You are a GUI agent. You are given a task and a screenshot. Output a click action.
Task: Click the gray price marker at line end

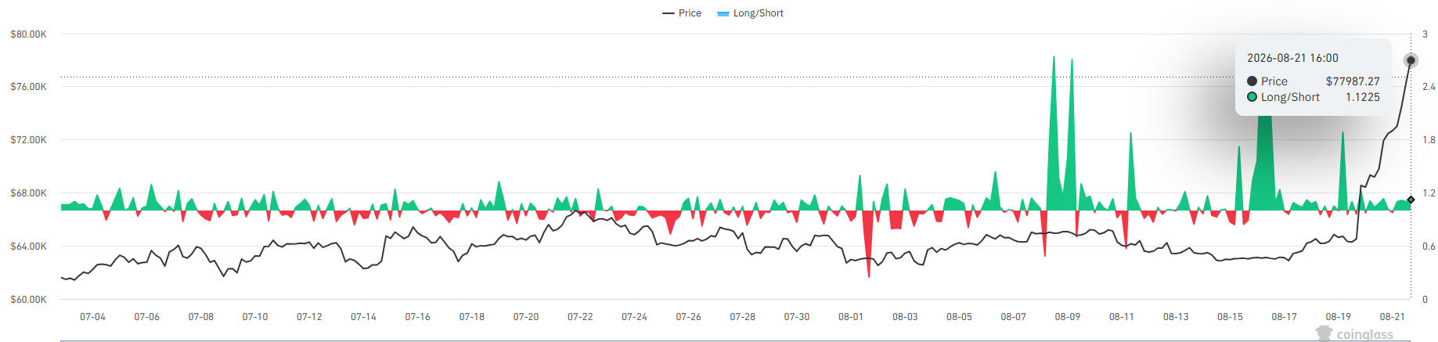[x=1411, y=60]
